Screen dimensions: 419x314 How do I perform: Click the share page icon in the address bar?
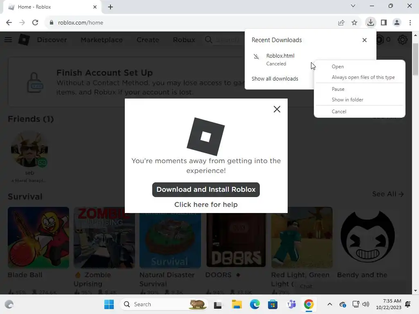pyautogui.click(x=341, y=23)
